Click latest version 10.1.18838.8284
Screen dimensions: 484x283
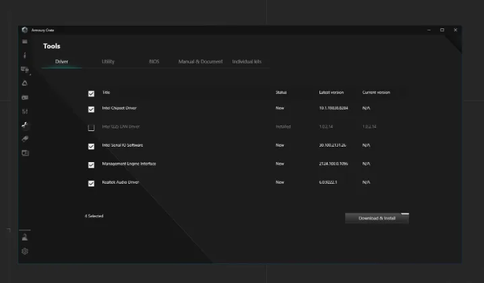pyautogui.click(x=334, y=108)
